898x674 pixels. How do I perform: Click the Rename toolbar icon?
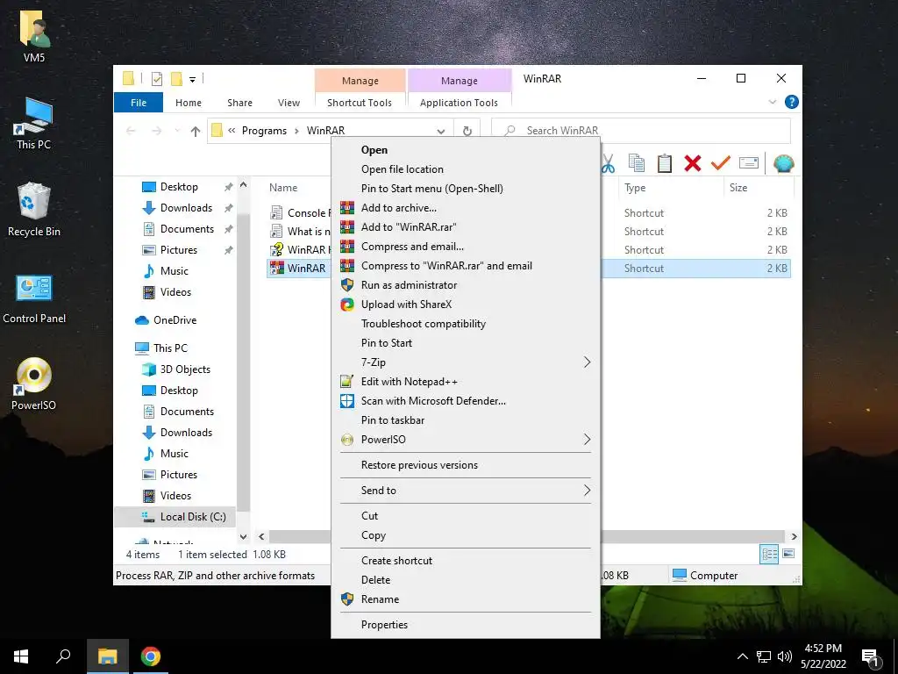749,164
